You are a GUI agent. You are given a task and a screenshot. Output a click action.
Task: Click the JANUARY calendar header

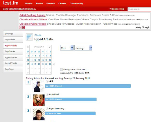(x=39, y=47)
